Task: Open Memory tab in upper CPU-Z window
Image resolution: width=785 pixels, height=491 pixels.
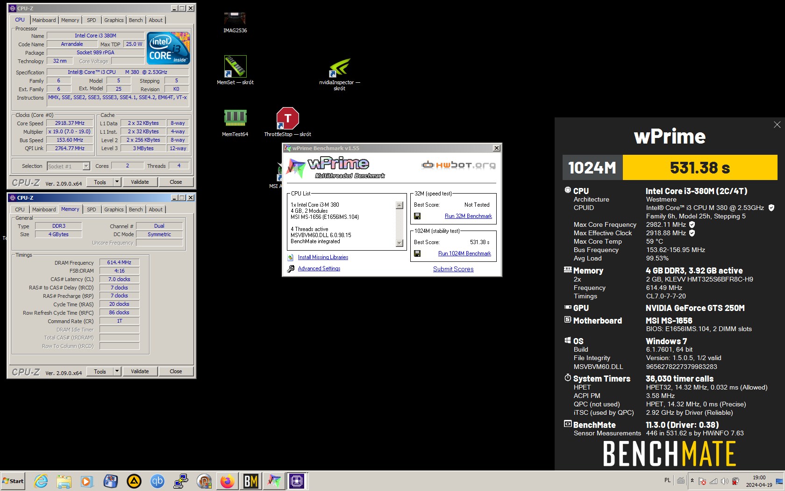Action: click(x=70, y=20)
